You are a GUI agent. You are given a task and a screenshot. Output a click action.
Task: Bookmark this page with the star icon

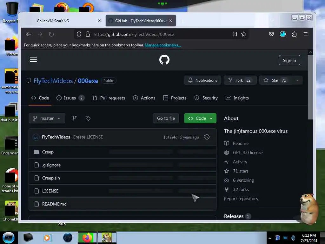[244, 34]
